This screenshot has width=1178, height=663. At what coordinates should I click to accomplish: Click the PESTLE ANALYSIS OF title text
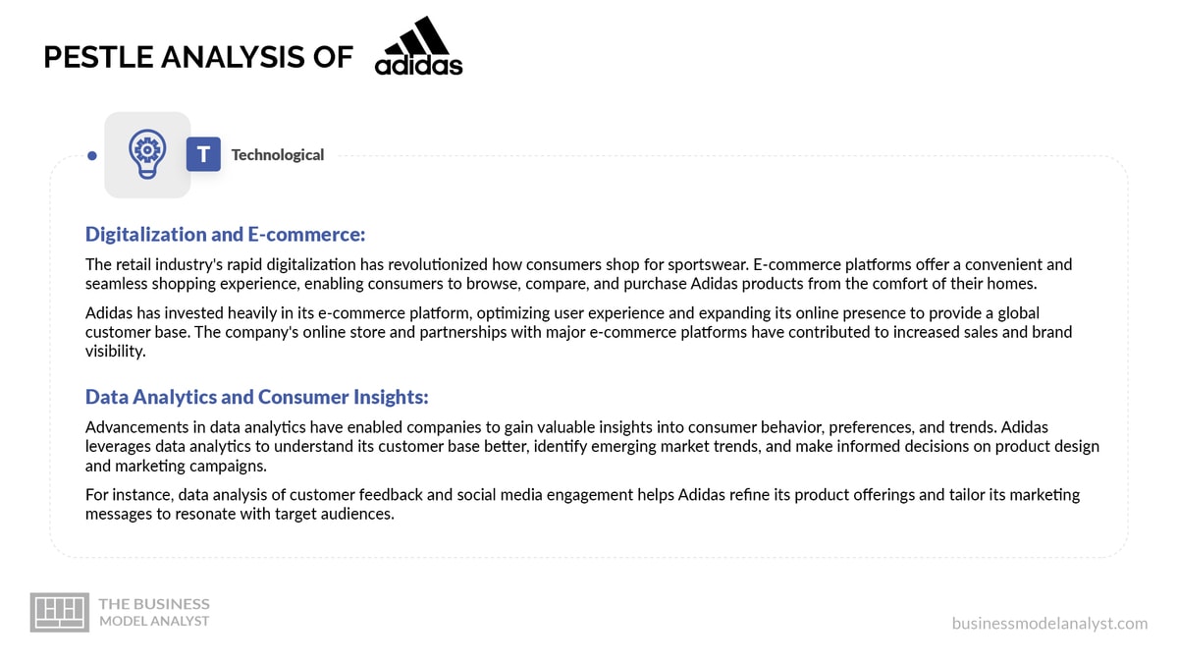[x=197, y=57]
